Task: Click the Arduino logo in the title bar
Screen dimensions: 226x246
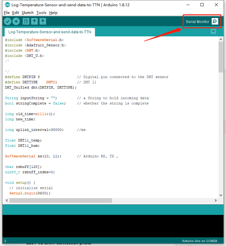Action: [7, 5]
